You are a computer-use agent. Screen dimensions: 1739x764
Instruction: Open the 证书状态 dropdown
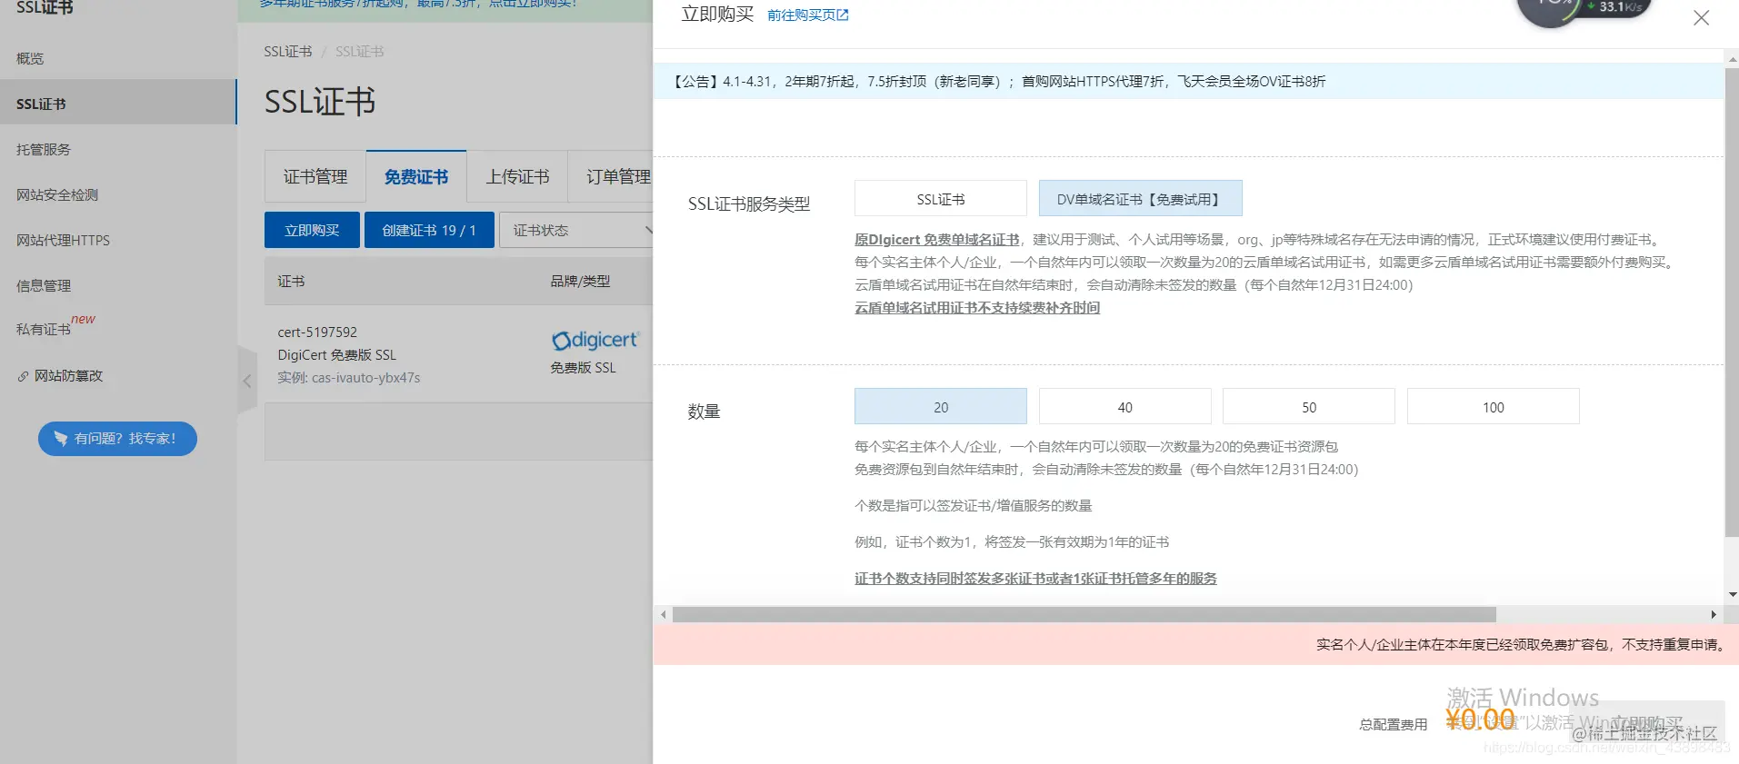pyautogui.click(x=576, y=230)
